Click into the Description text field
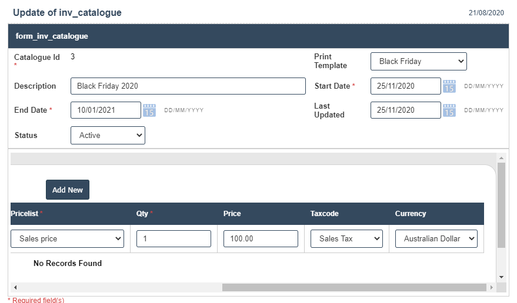Screen dimensions: 517x303 [188, 86]
